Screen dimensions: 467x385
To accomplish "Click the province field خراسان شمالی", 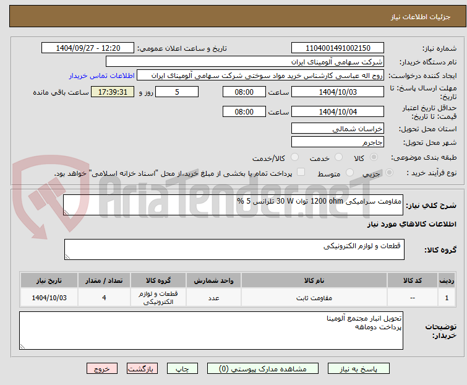I will [338, 128].
